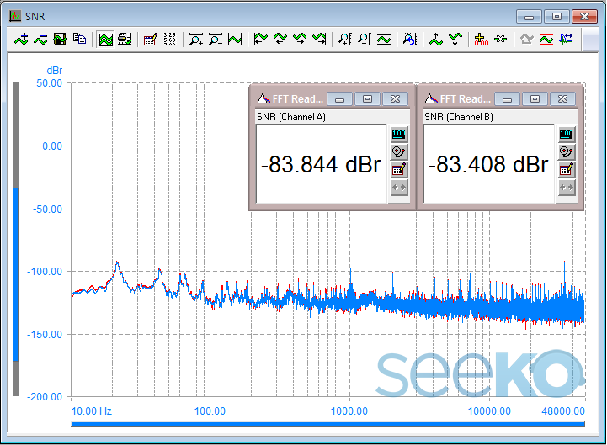Image resolution: width=607 pixels, height=445 pixels.
Task: Click the -200.00 bottom axis value
Action: point(45,397)
